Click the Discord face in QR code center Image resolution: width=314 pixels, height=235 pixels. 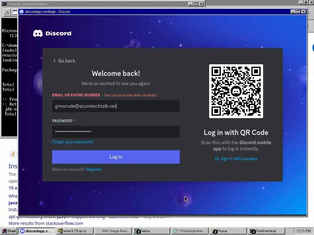click(x=236, y=91)
